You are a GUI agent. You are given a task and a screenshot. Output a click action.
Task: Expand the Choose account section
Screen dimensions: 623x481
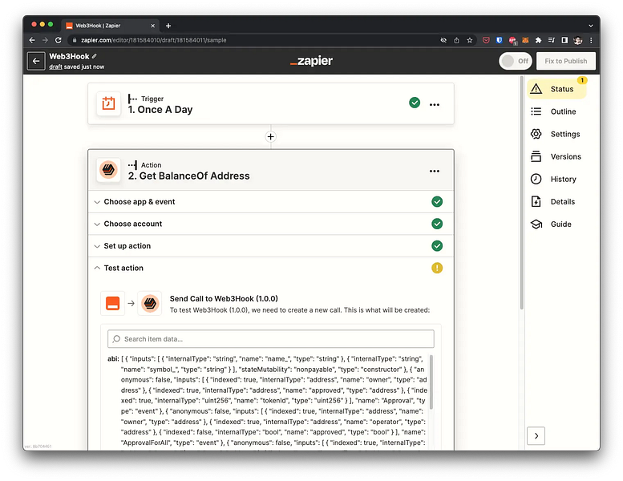point(270,224)
